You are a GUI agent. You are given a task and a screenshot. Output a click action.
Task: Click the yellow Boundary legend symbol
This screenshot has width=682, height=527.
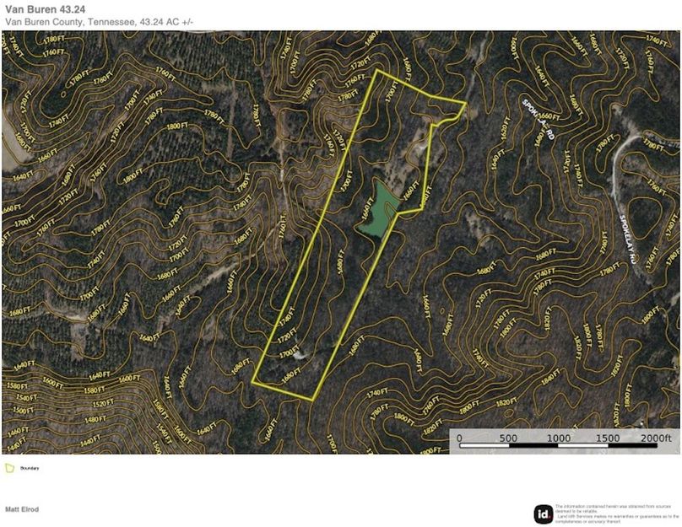[10, 467]
